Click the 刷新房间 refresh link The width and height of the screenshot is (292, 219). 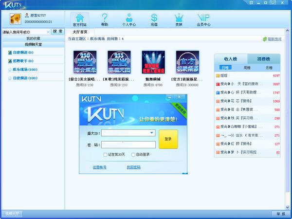pos(274,39)
